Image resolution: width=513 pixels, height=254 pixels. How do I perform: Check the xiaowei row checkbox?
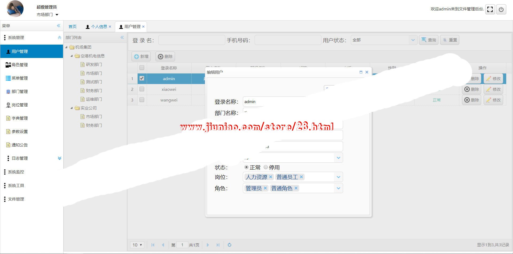point(142,89)
